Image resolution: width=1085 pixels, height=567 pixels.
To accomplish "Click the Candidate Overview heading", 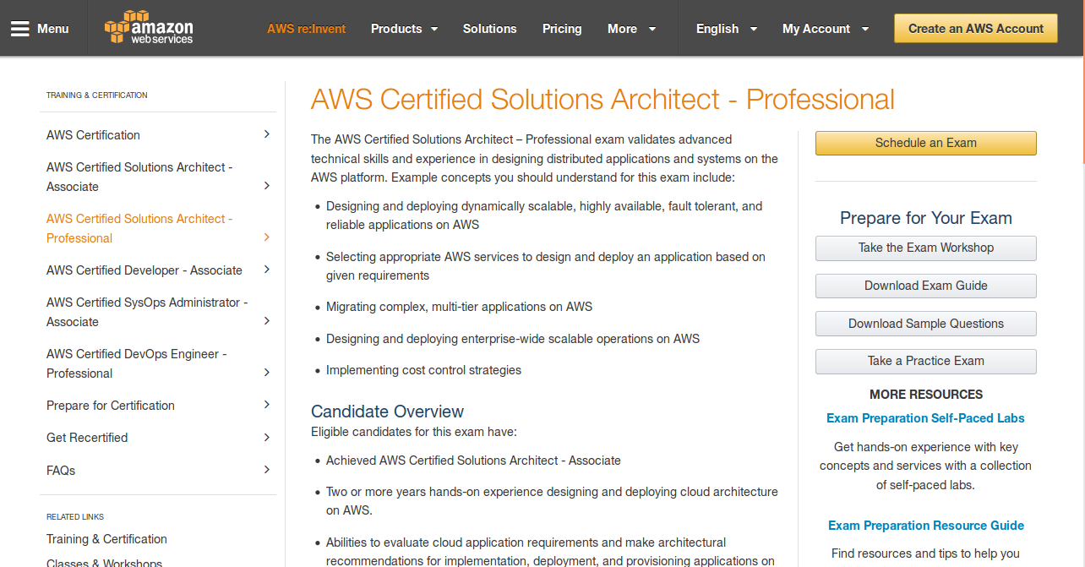I will [x=387, y=412].
